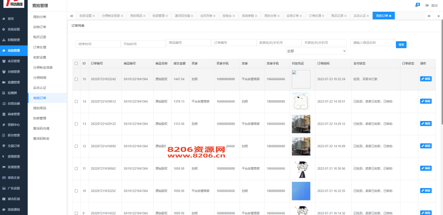Click the 交易订单 sidebar icon
This screenshot has height=215, width=443.
(x=4, y=146)
